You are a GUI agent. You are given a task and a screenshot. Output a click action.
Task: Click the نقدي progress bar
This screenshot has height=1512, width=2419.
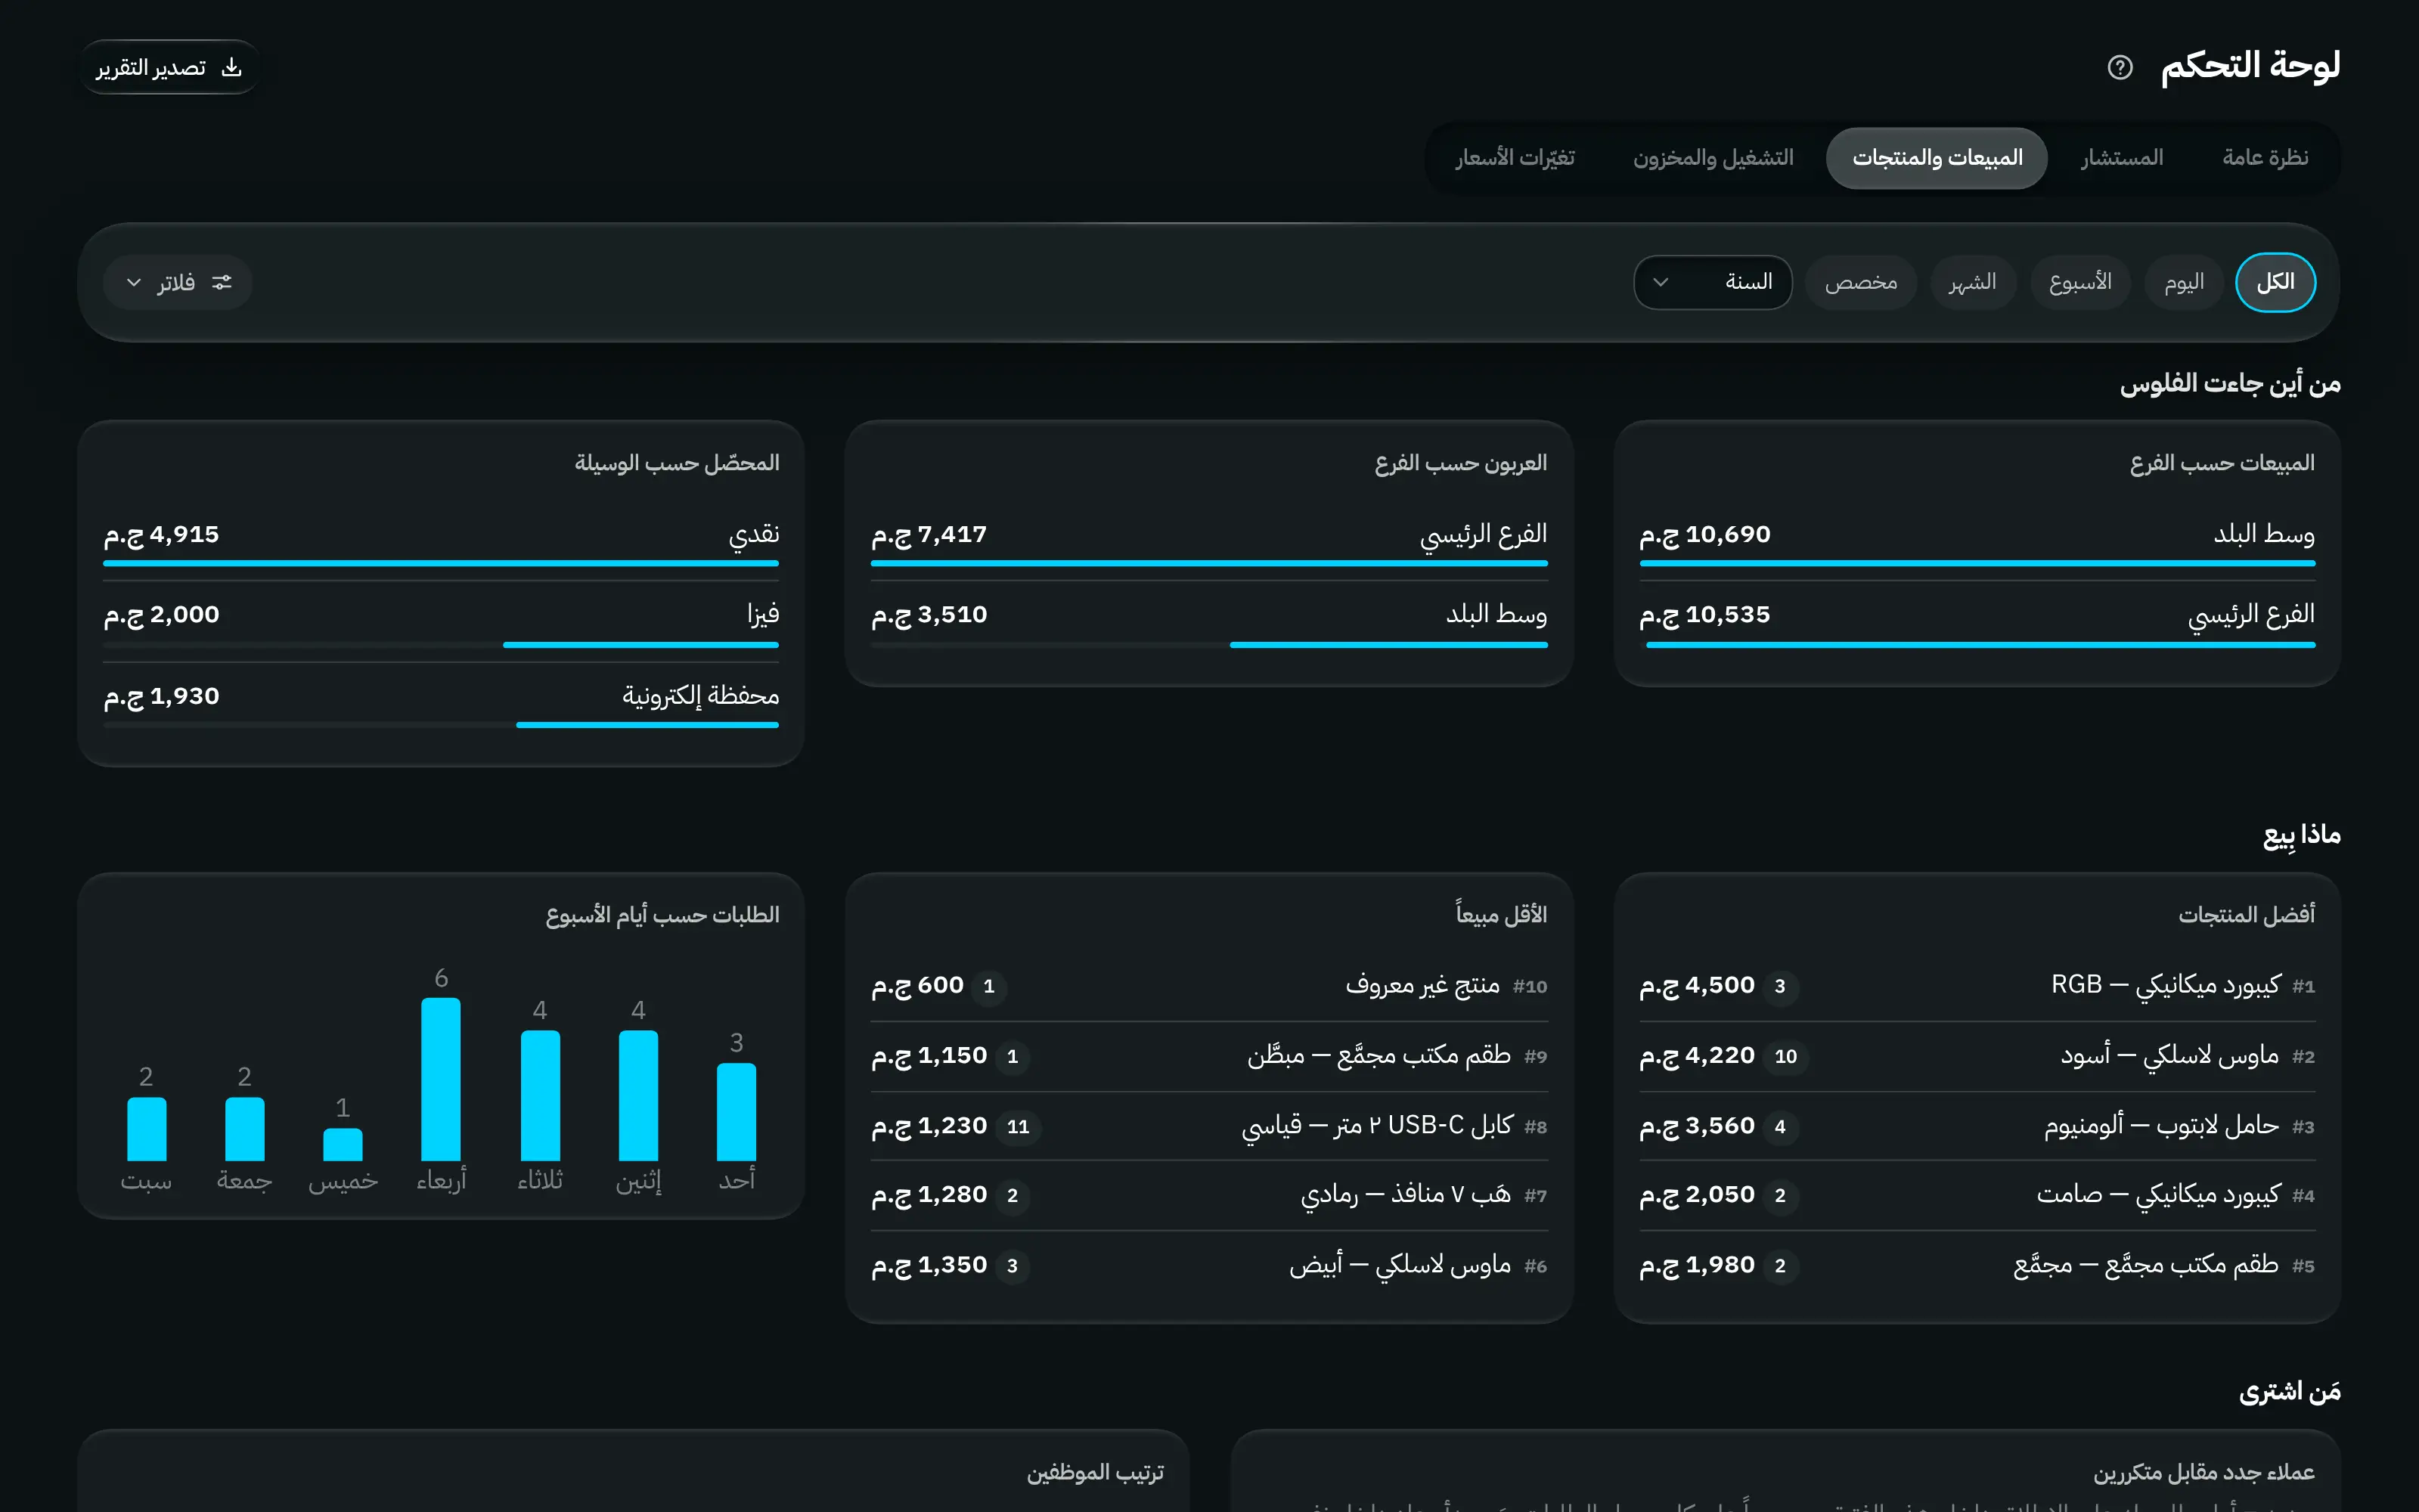(x=440, y=564)
